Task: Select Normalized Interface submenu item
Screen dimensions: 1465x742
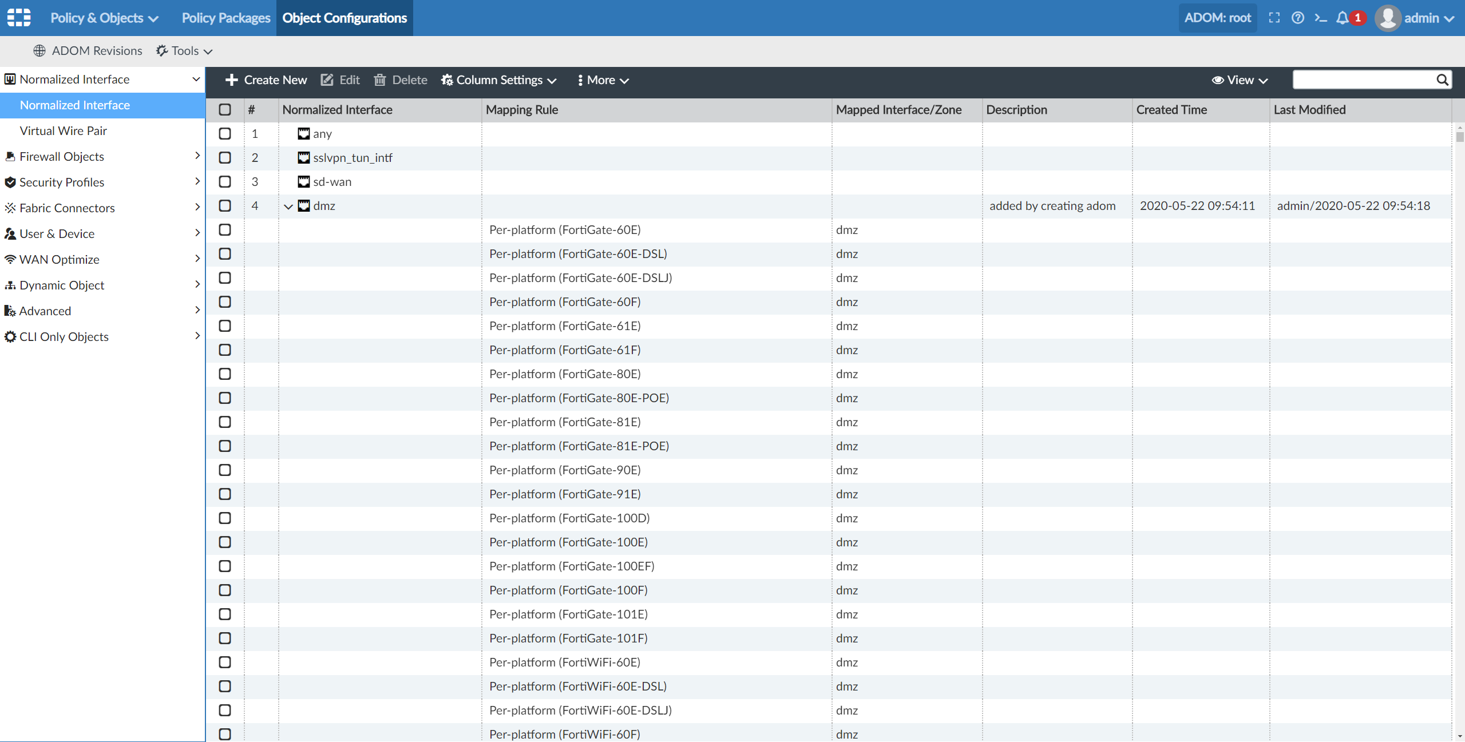Action: [x=102, y=105]
